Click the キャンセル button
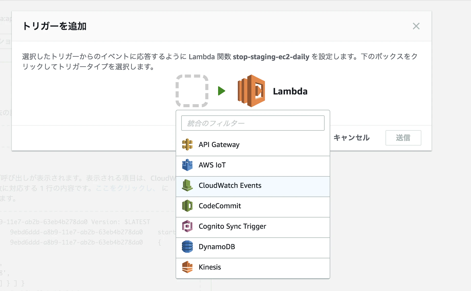The image size is (471, 291). (x=351, y=138)
